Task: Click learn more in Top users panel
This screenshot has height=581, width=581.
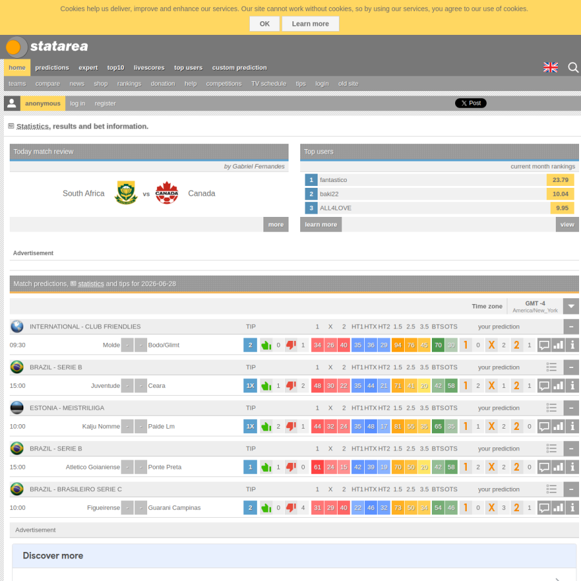Action: (x=321, y=225)
